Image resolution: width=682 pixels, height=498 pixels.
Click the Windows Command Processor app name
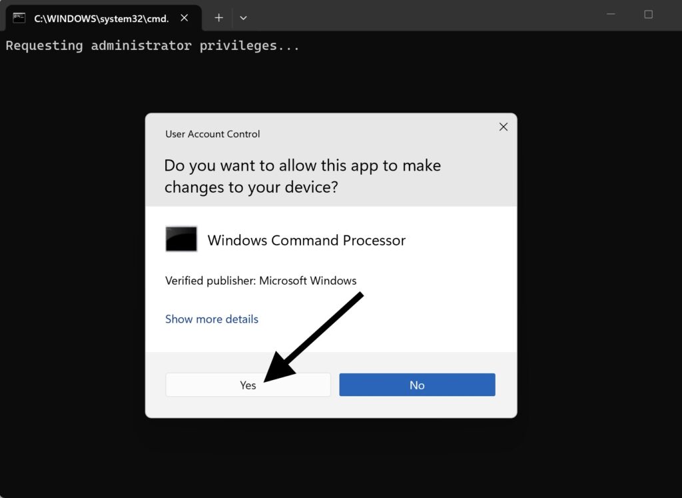[306, 240]
